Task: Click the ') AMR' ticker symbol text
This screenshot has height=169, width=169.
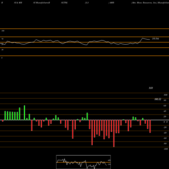Action: tap(111, 3)
